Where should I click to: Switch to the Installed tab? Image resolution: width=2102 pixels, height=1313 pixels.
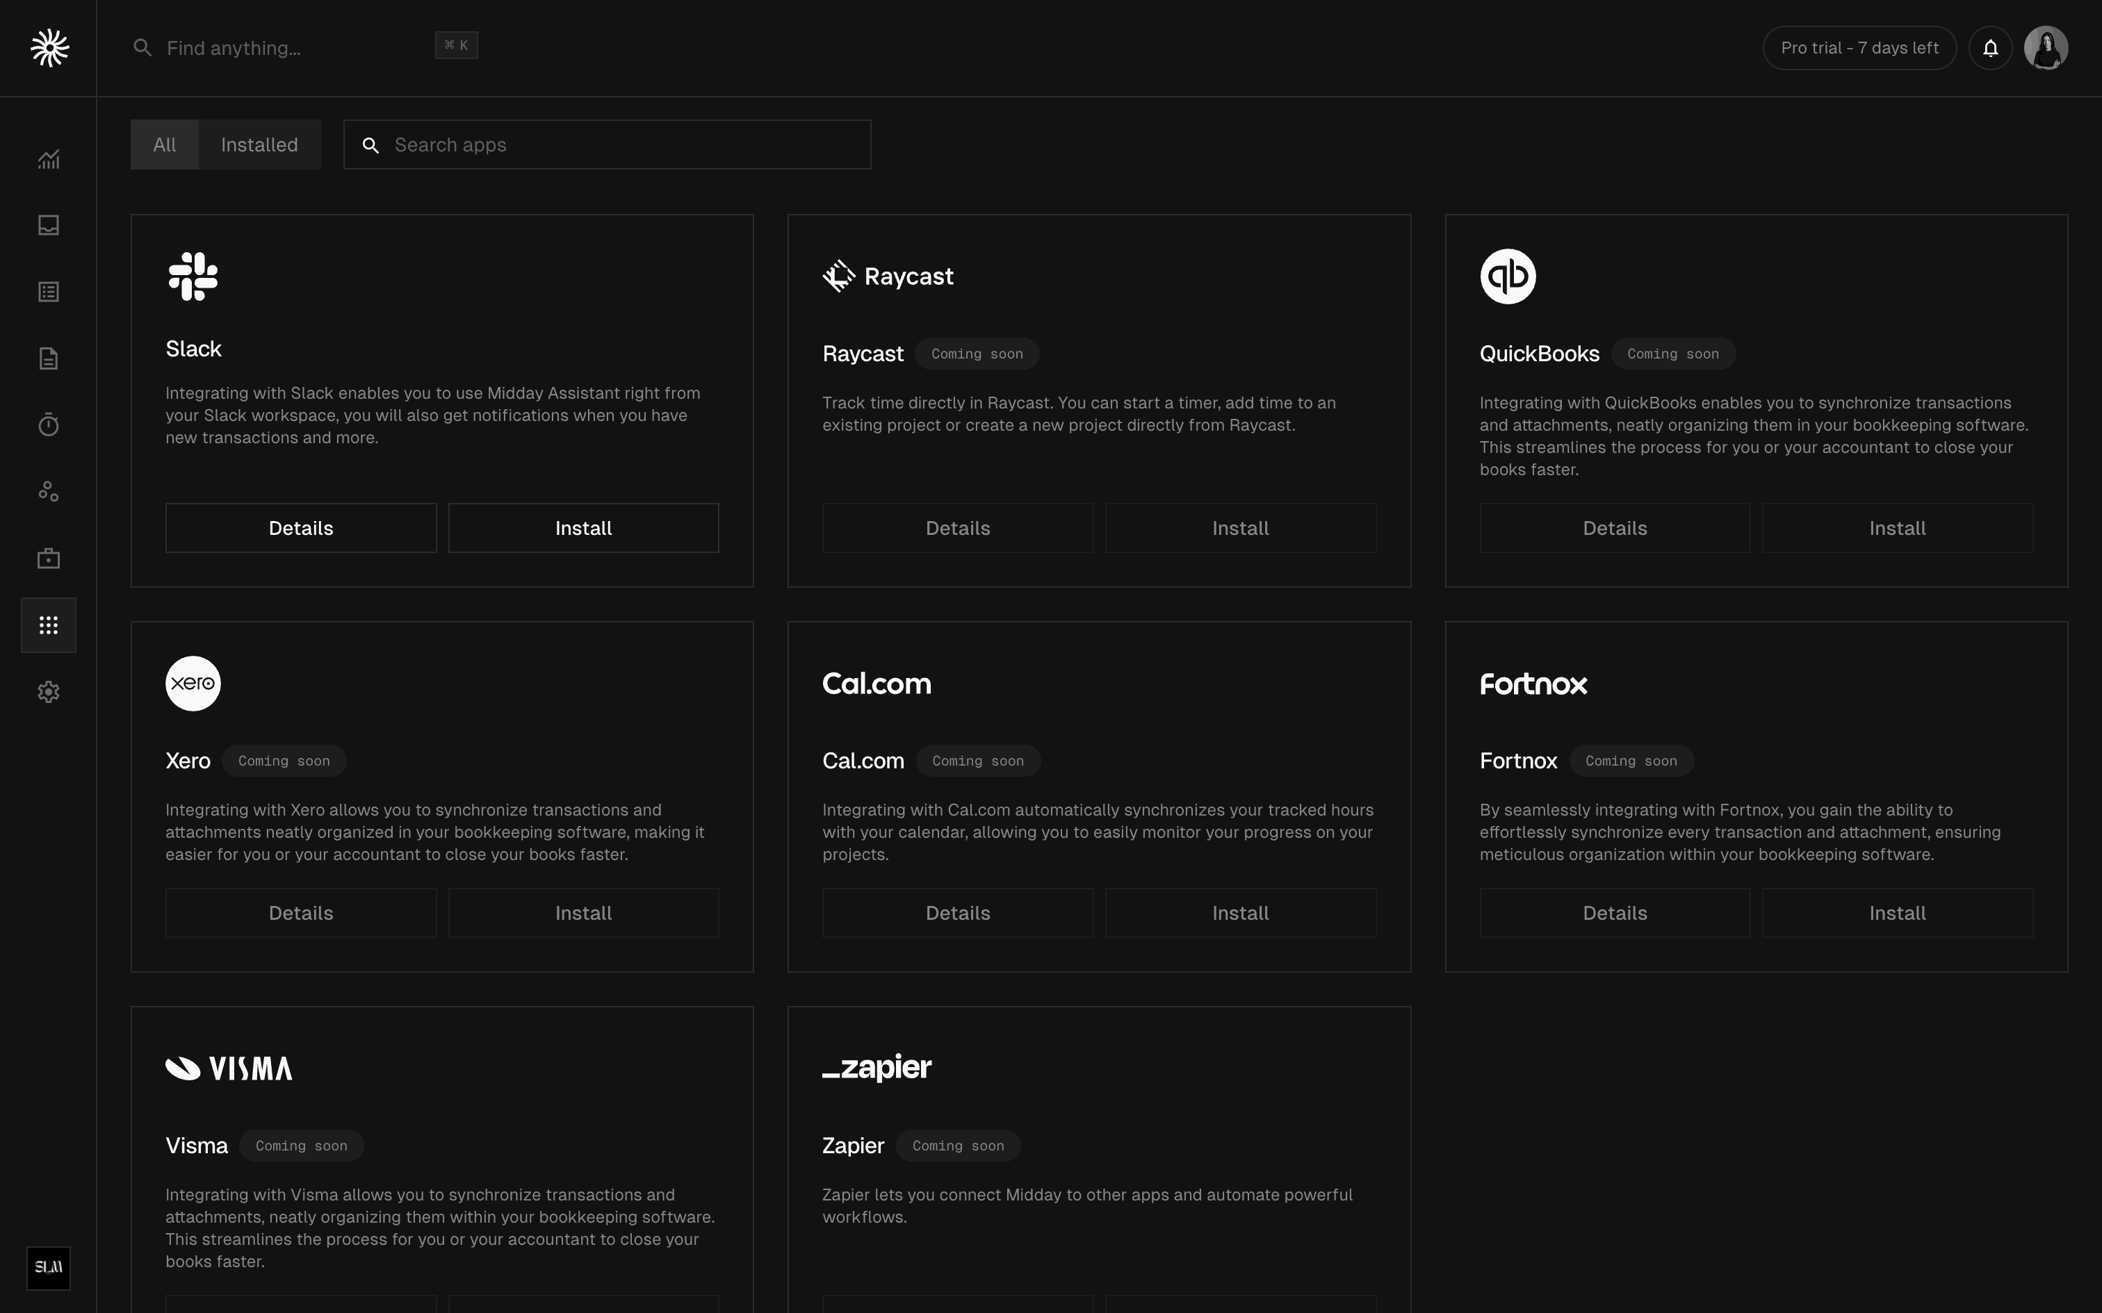259,145
